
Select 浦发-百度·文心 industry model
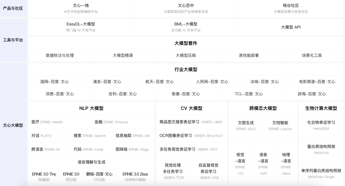[107, 82]
